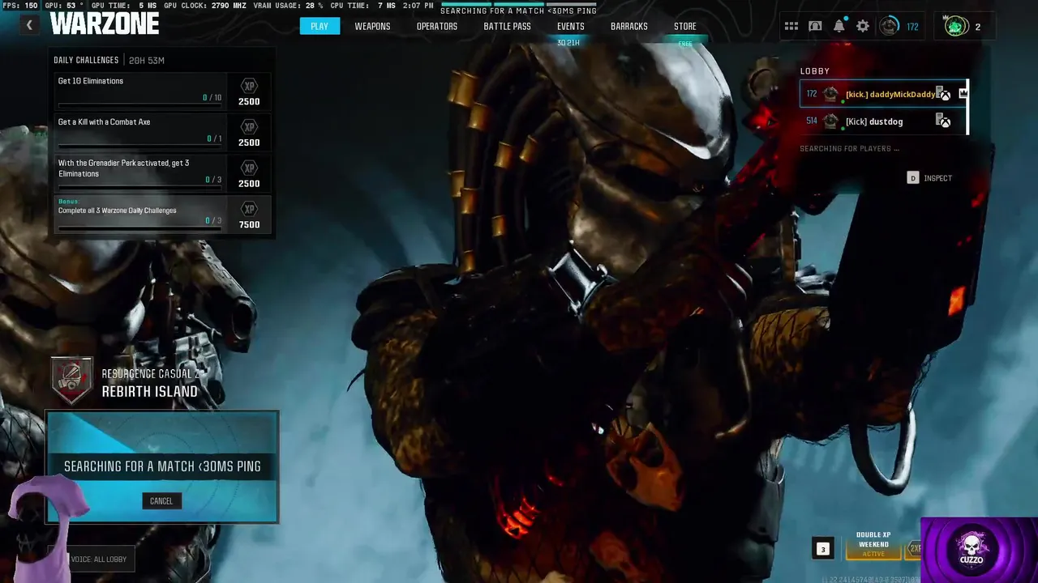Open the Weapons tab
Screen dimensions: 1038x583
pyautogui.click(x=372, y=26)
